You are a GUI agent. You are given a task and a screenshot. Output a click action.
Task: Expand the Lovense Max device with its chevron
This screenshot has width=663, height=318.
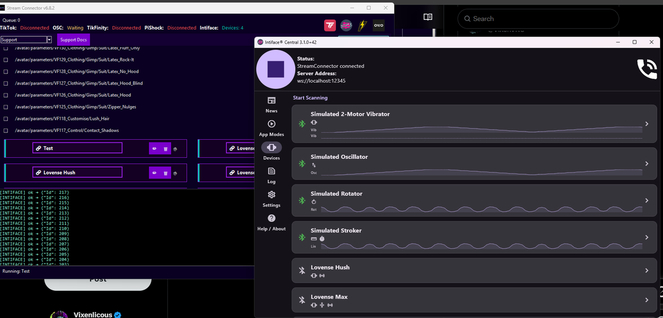pyautogui.click(x=647, y=300)
